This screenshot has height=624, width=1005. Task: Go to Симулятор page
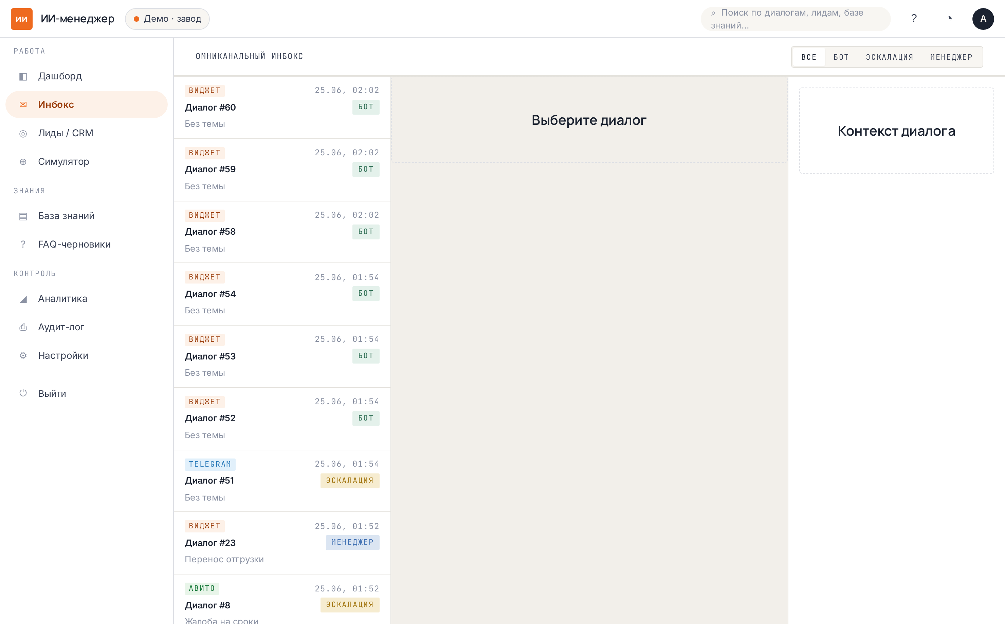tap(86, 162)
